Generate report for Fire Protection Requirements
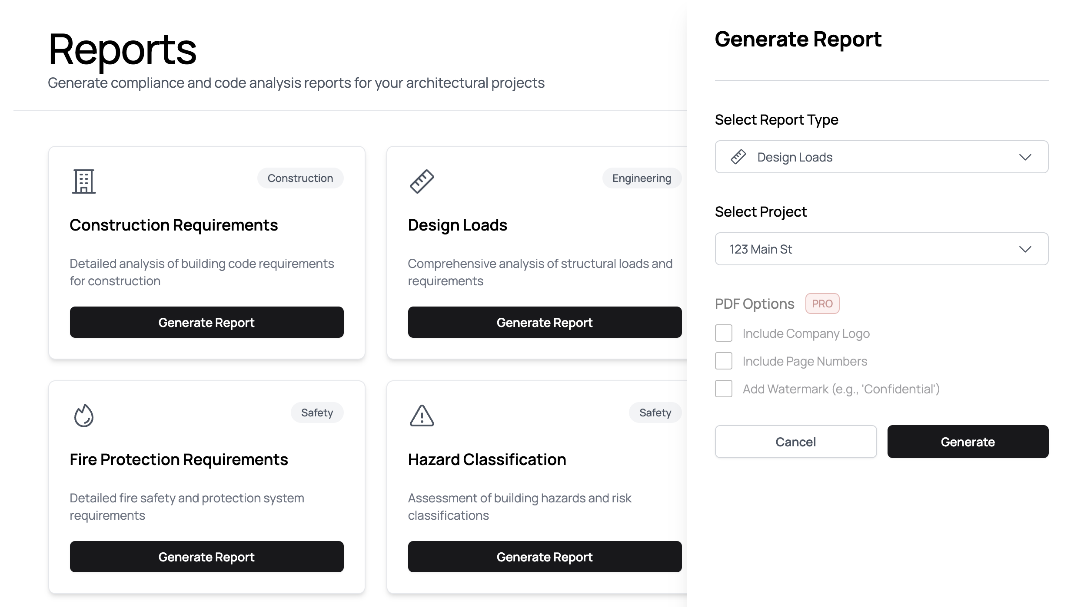1074x607 pixels. 206,557
